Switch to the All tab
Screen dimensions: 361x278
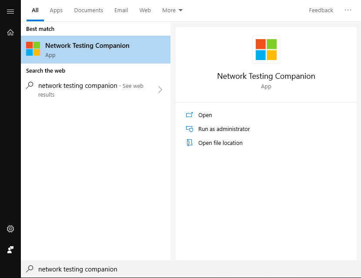[x=35, y=10]
